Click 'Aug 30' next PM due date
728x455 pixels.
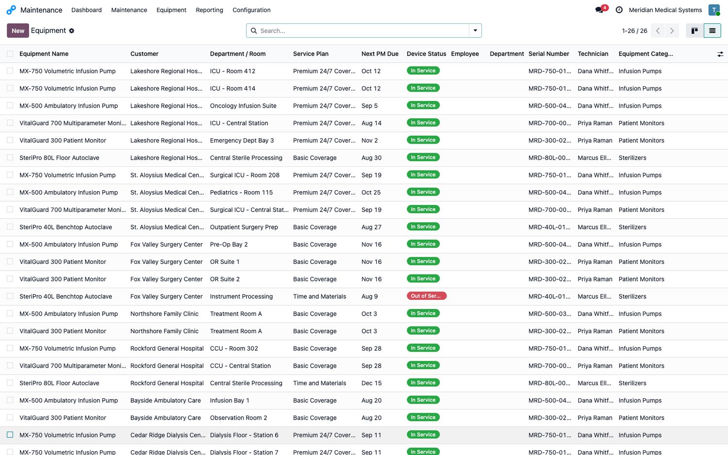pos(371,158)
